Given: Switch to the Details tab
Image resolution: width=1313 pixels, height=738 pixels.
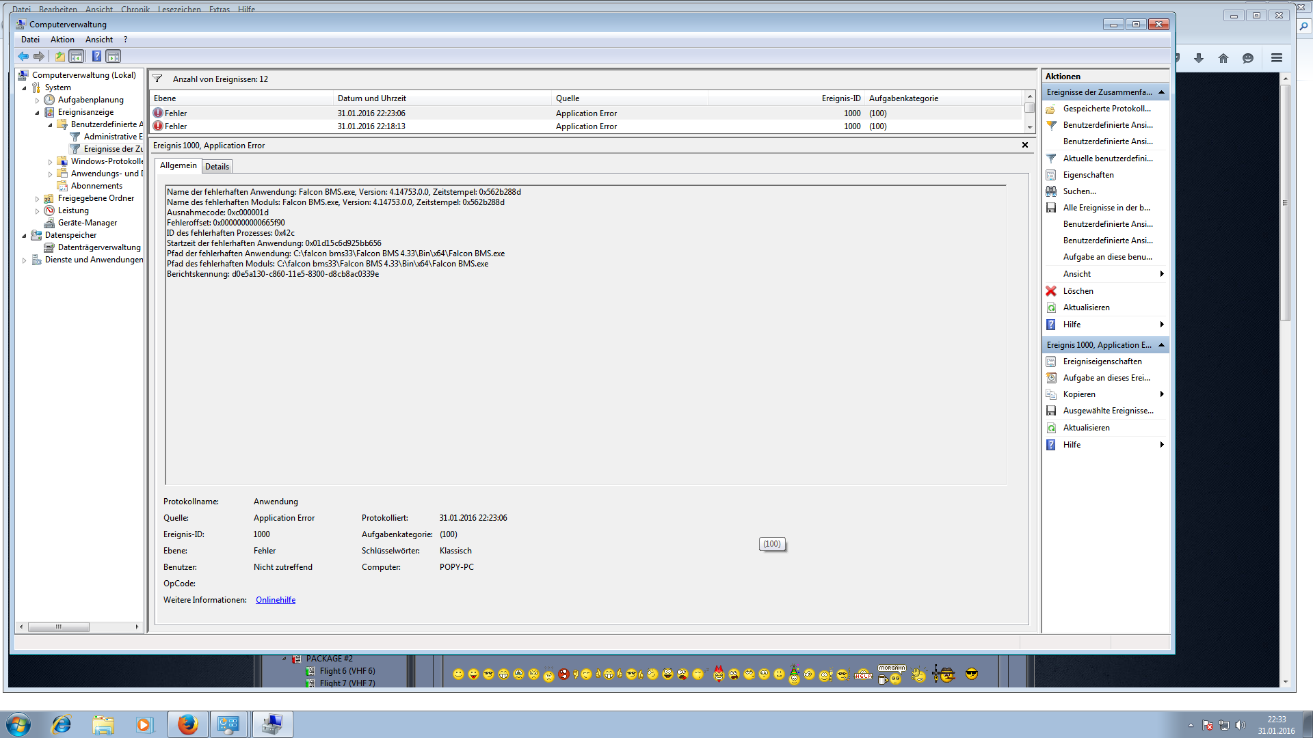Looking at the screenshot, I should (x=217, y=167).
